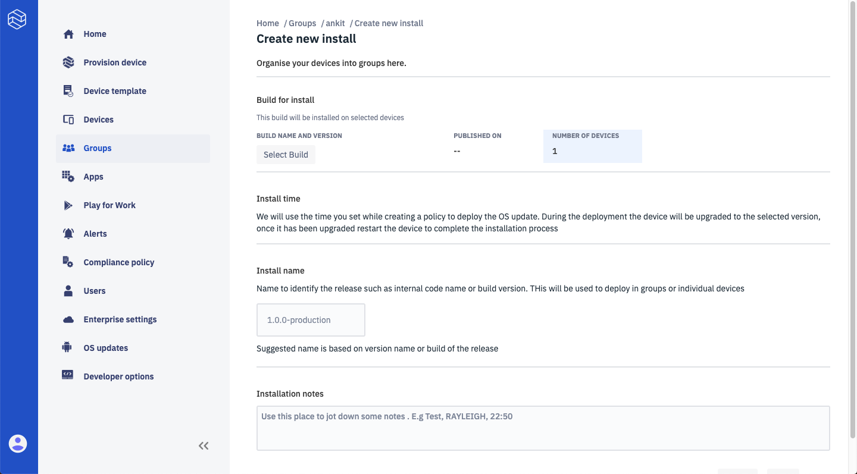Click the Devices screen icon
857x474 pixels.
coord(68,120)
